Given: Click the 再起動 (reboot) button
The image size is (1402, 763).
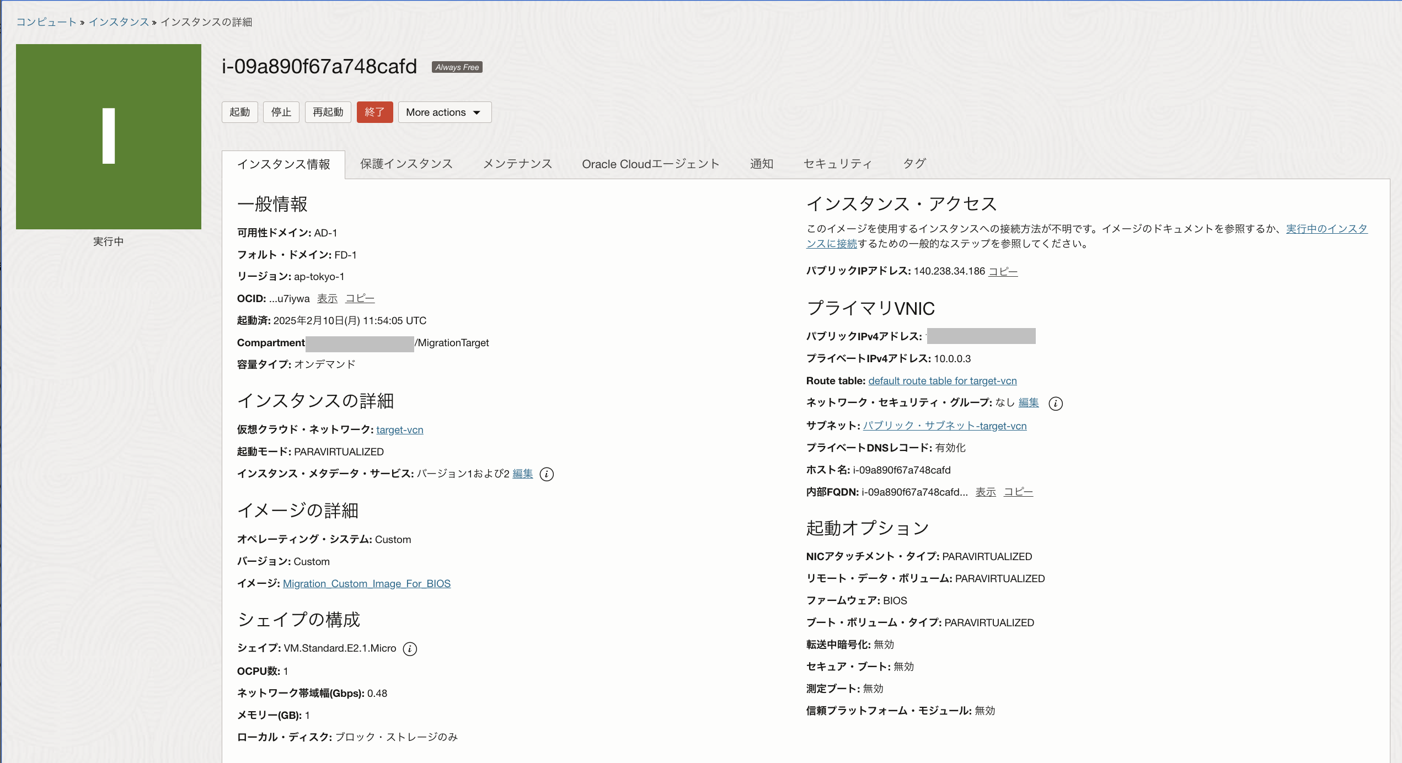Looking at the screenshot, I should pos(328,112).
